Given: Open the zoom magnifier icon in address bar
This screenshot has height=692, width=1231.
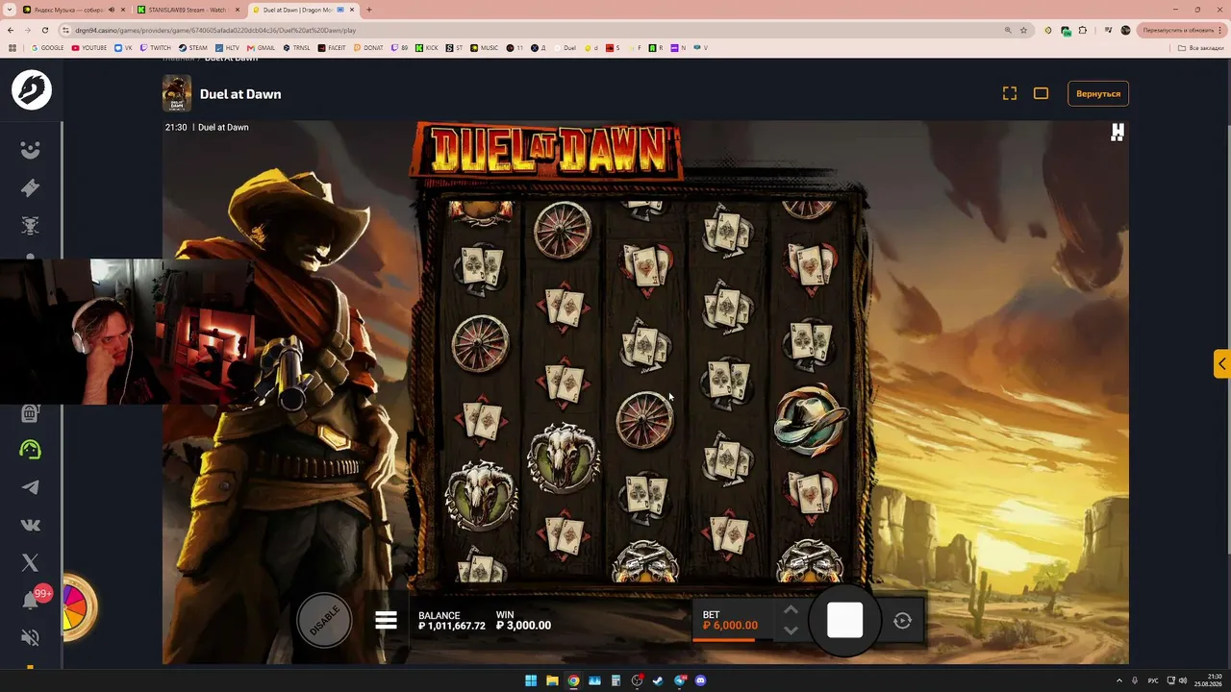Looking at the screenshot, I should click(x=1008, y=30).
